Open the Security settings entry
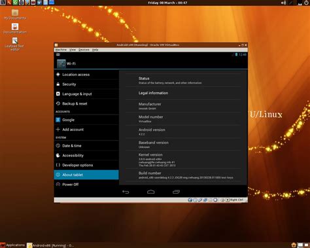310x248 pixels. click(x=86, y=84)
